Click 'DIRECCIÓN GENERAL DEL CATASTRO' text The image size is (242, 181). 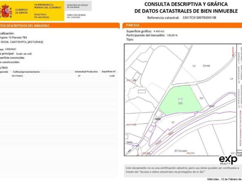pyautogui.click(x=76, y=16)
